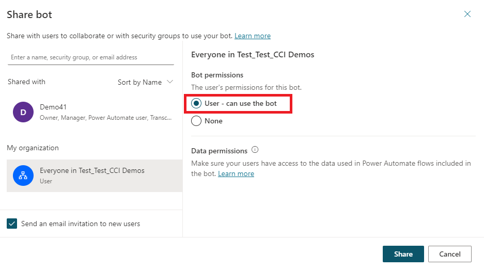Click the Bot permissions heading

coord(217,75)
